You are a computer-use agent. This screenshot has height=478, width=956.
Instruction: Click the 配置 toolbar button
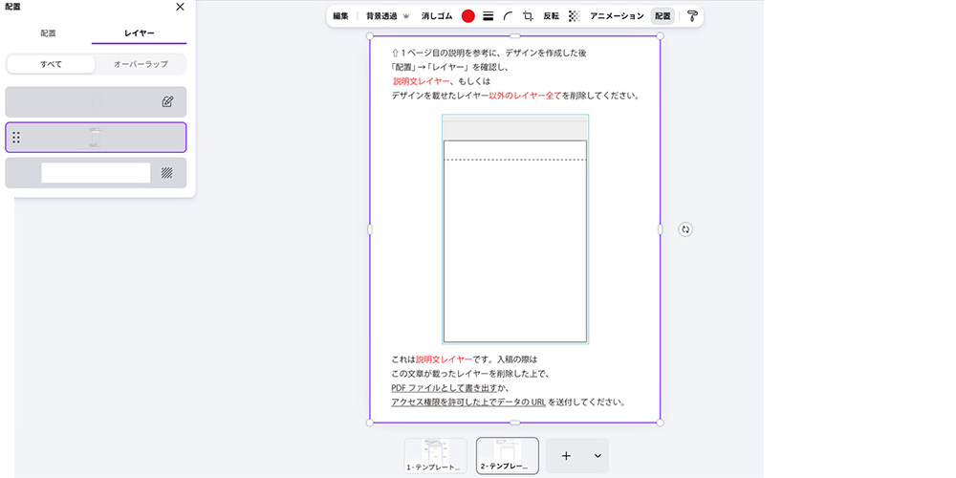click(x=663, y=16)
